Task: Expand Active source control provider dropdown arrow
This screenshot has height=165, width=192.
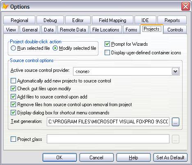Action: 175,71
